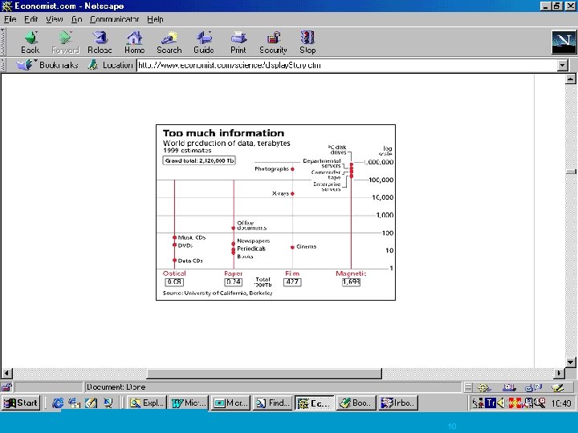578x433 pixels.
Task: Open the Communicator menu
Action: coord(114,19)
